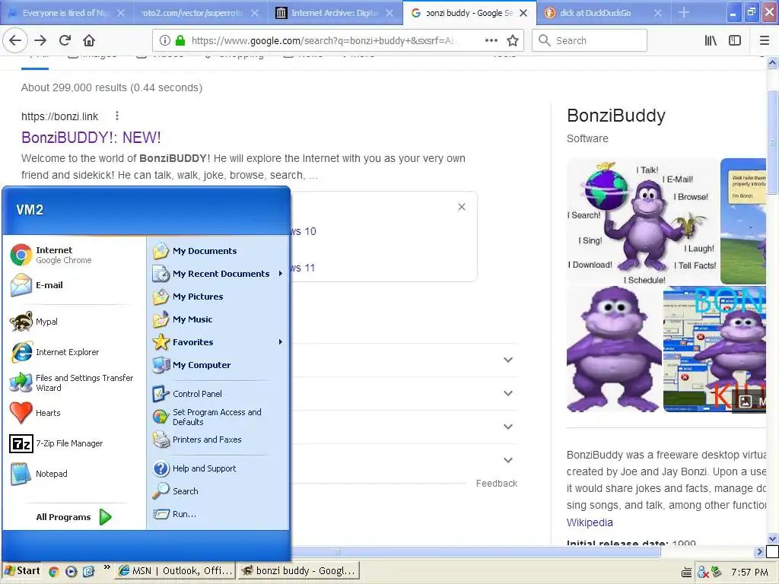Image resolution: width=779 pixels, height=584 pixels.
Task: Click Safely Remove Hardware tray icon
Action: pyautogui.click(x=716, y=572)
